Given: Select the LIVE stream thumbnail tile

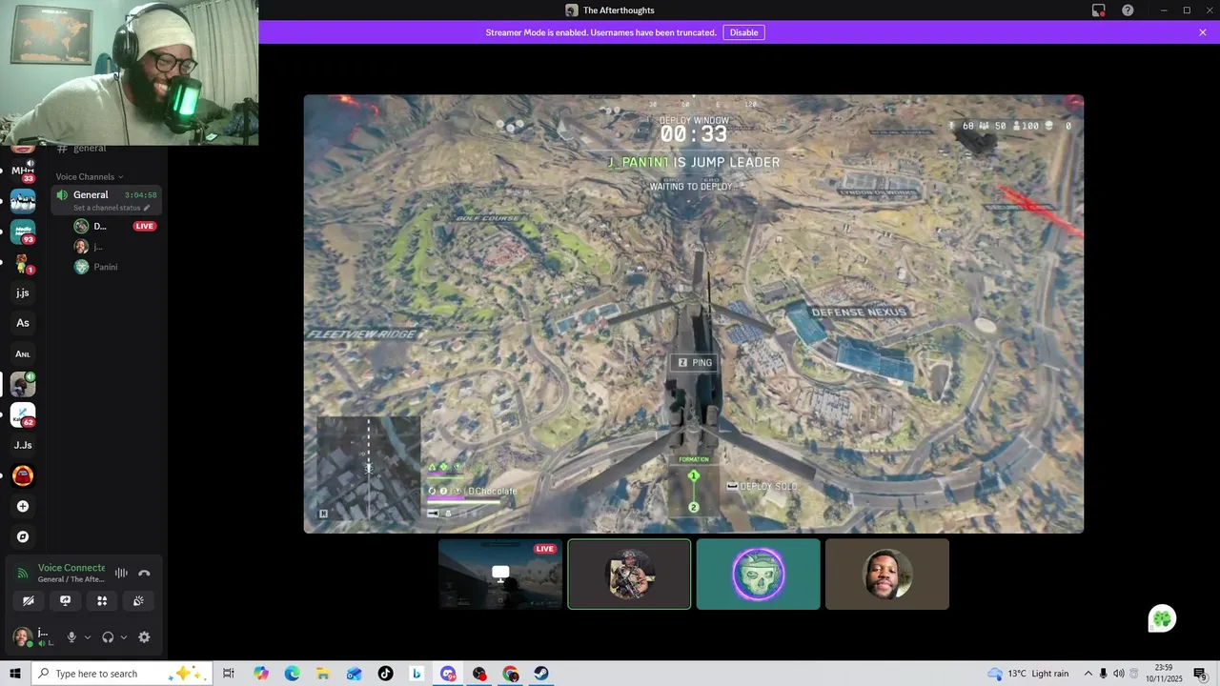Looking at the screenshot, I should 500,575.
